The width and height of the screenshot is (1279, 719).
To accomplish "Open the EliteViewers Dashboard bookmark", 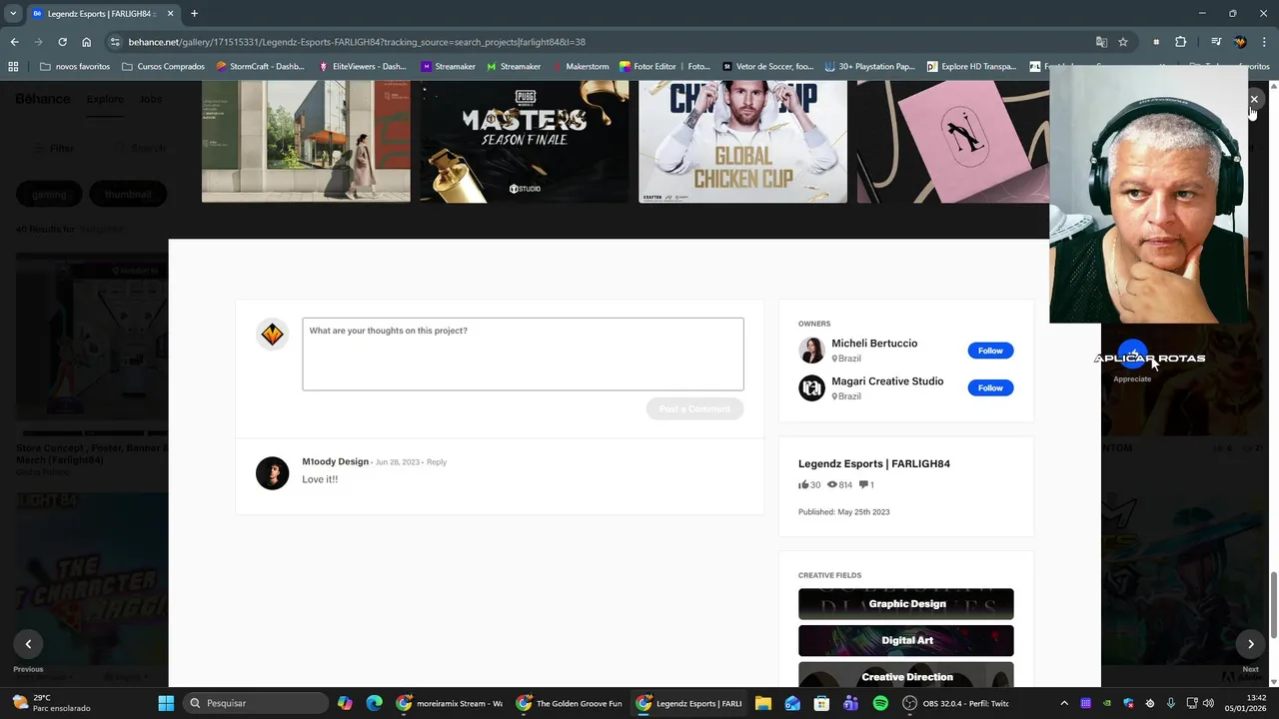I will pyautogui.click(x=362, y=67).
